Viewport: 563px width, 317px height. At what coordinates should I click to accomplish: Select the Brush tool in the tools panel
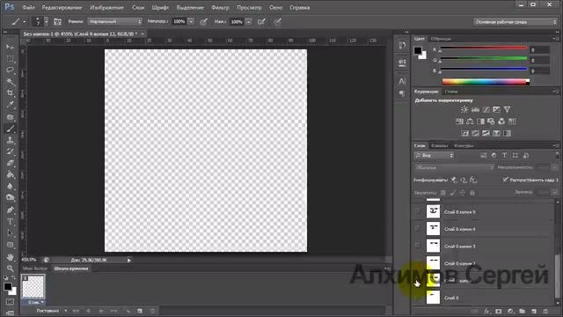[x=10, y=129]
